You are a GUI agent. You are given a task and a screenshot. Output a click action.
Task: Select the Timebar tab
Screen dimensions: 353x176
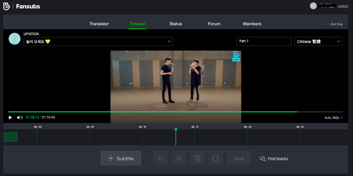click(137, 24)
